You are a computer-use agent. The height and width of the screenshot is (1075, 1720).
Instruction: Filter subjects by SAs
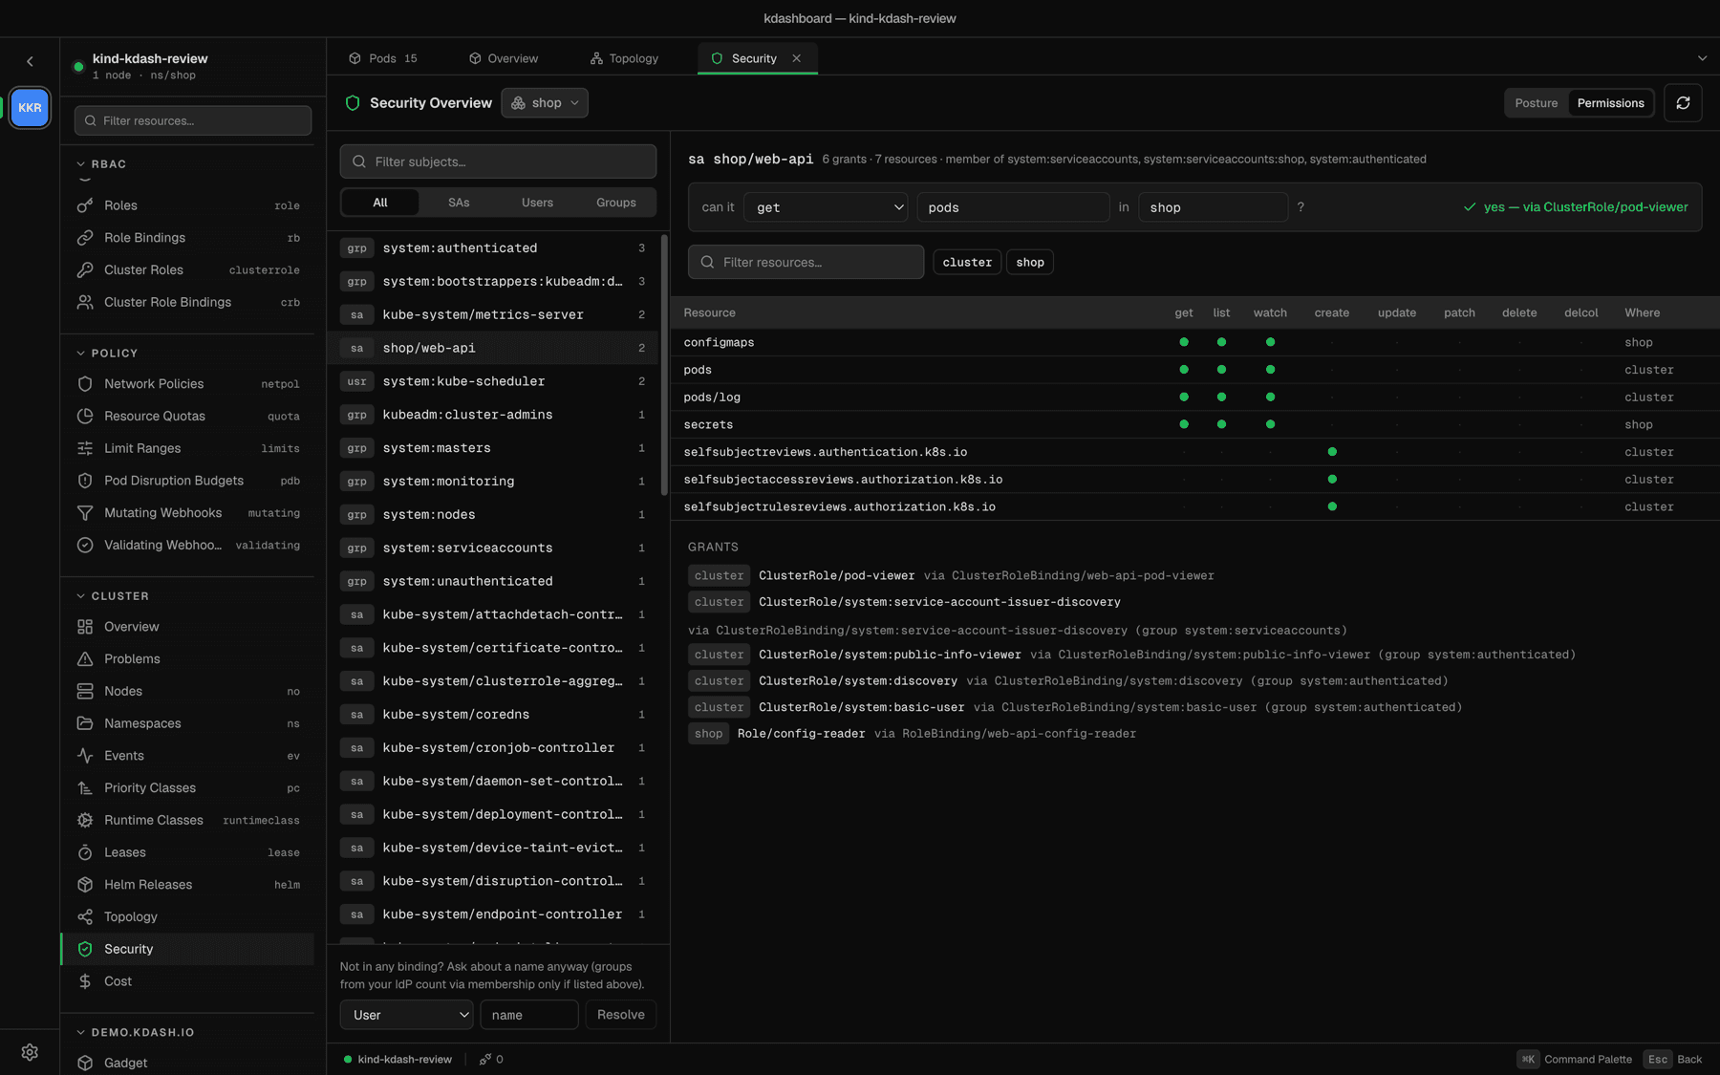click(x=459, y=203)
